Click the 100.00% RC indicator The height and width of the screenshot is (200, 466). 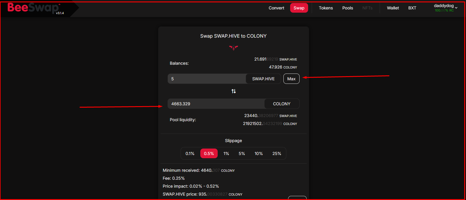(444, 10)
